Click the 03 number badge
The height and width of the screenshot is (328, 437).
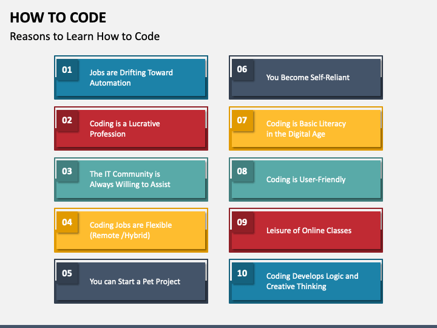click(67, 171)
